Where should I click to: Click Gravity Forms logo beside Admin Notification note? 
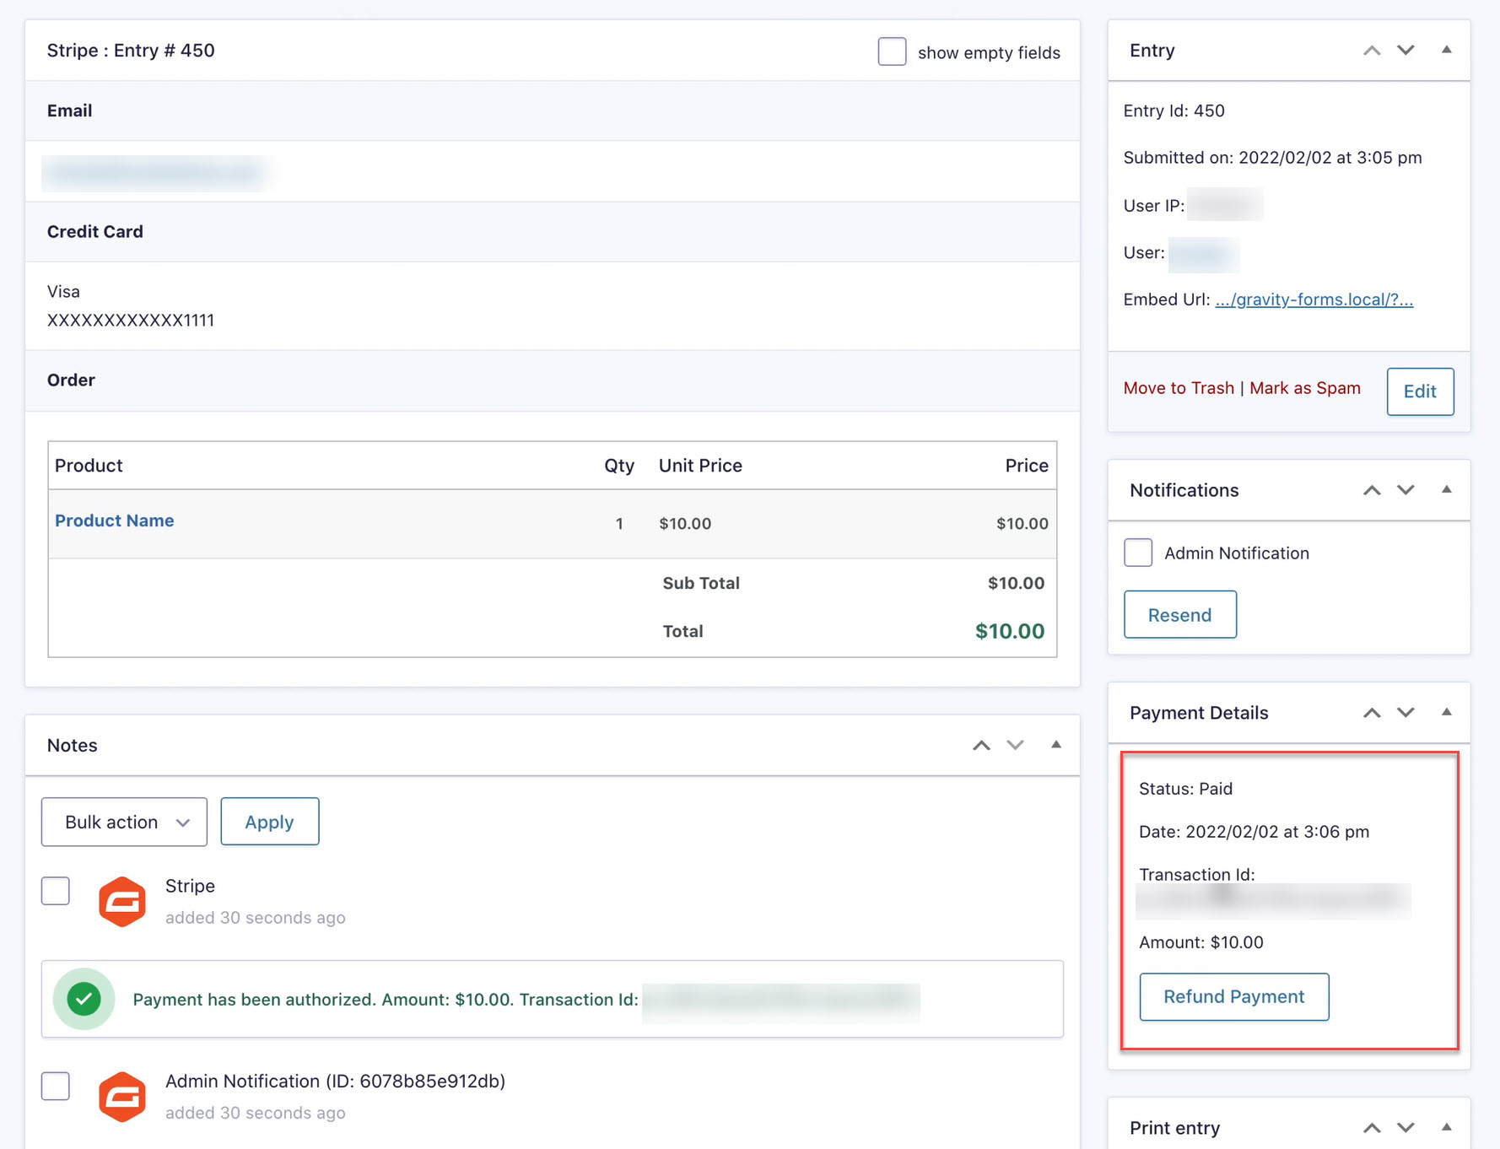[x=122, y=1097]
